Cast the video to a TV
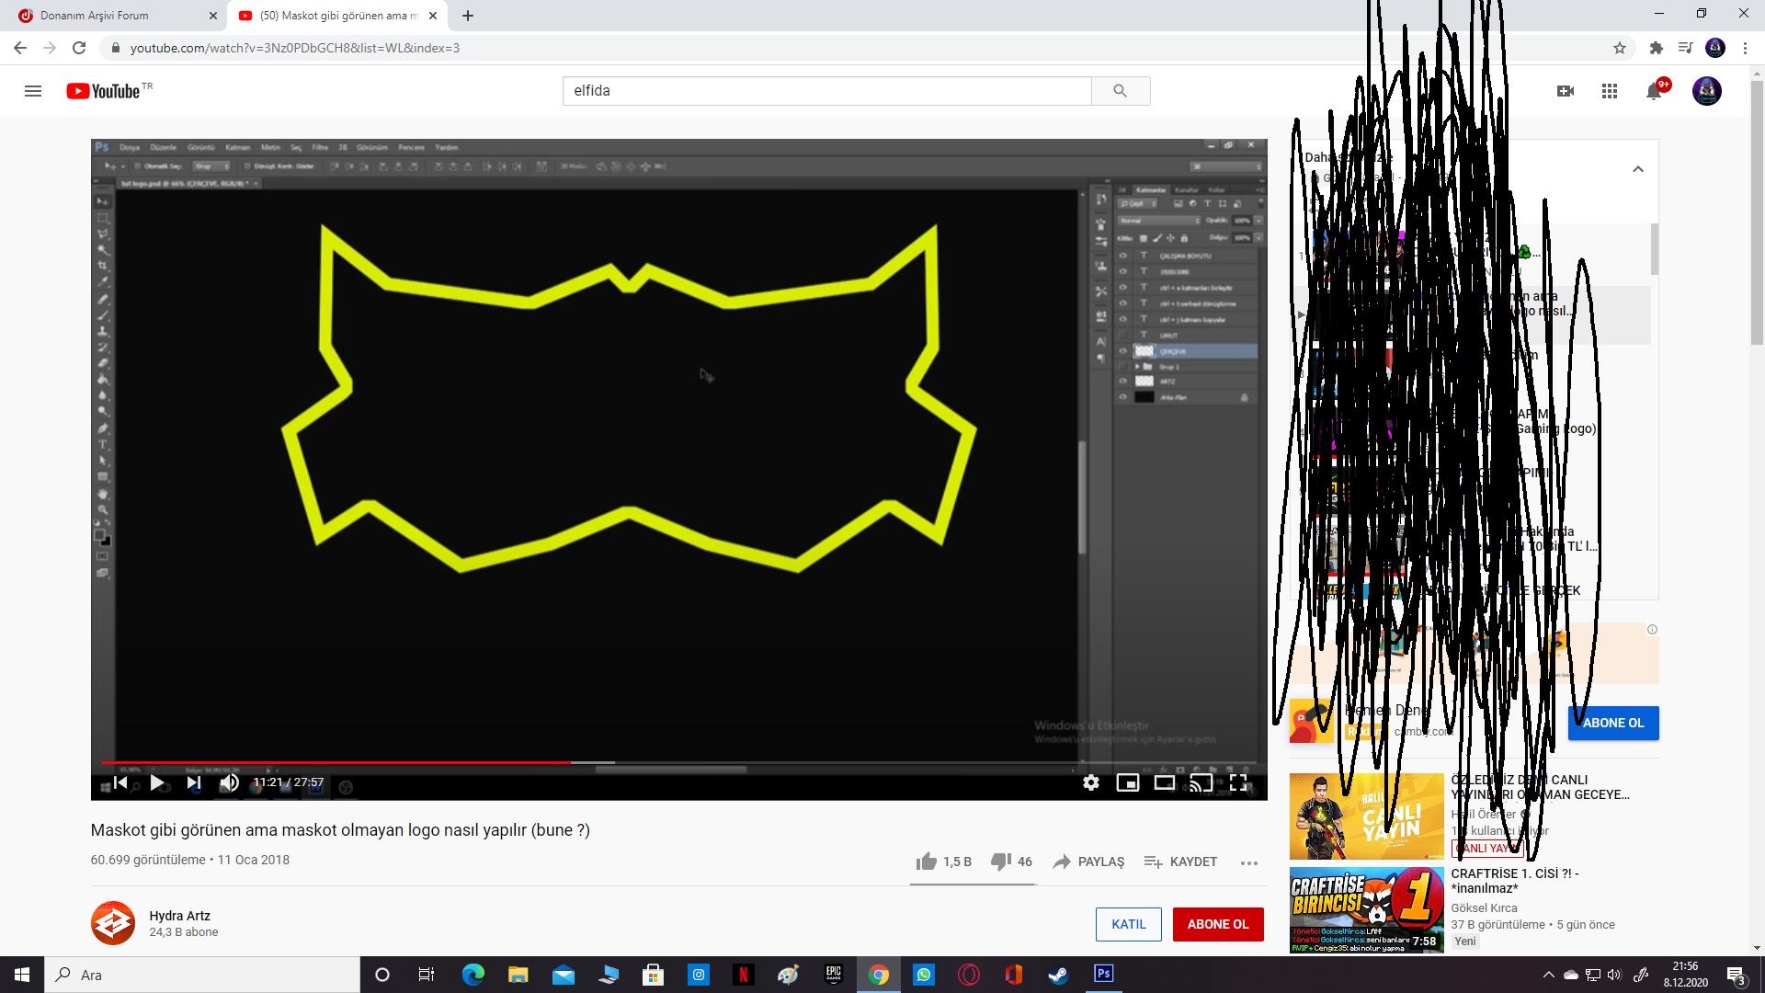Screen dimensions: 1765x993 click(x=1201, y=782)
